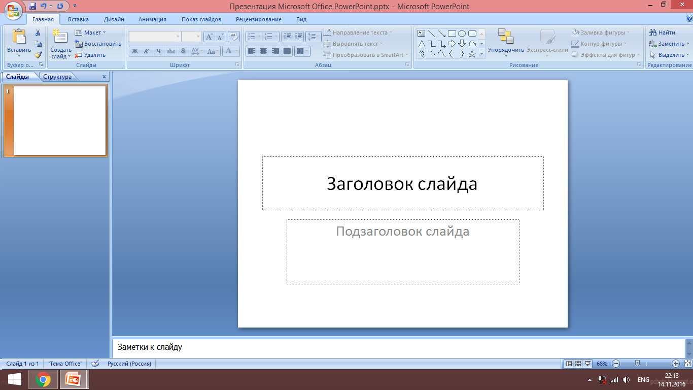The width and height of the screenshot is (693, 390).
Task: Click zoom out minus button in status bar
Action: [616, 364]
